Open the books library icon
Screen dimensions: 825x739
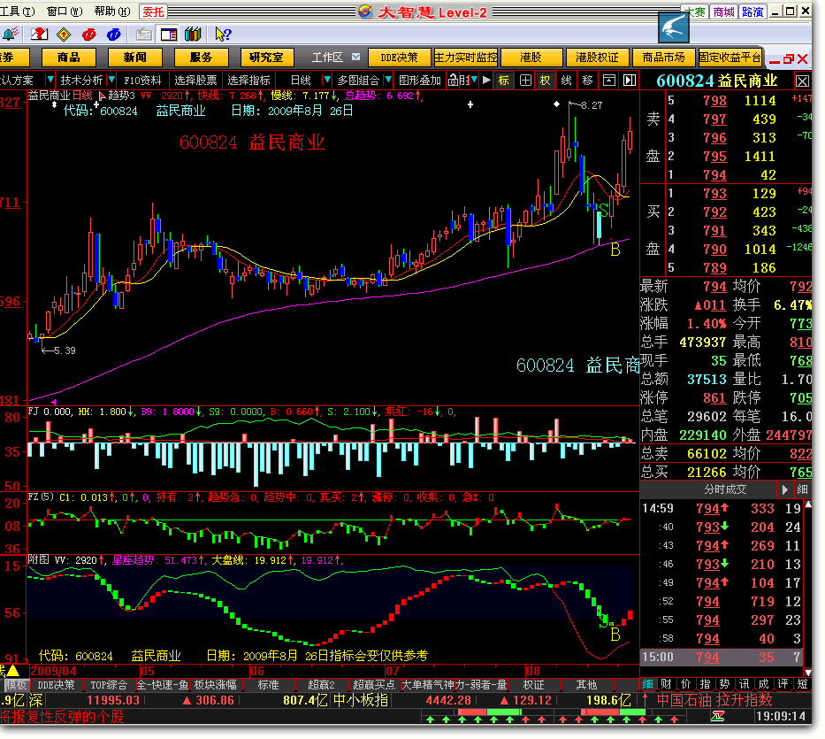pos(193,35)
